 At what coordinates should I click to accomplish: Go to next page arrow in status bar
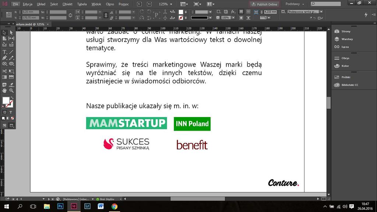[49, 199]
